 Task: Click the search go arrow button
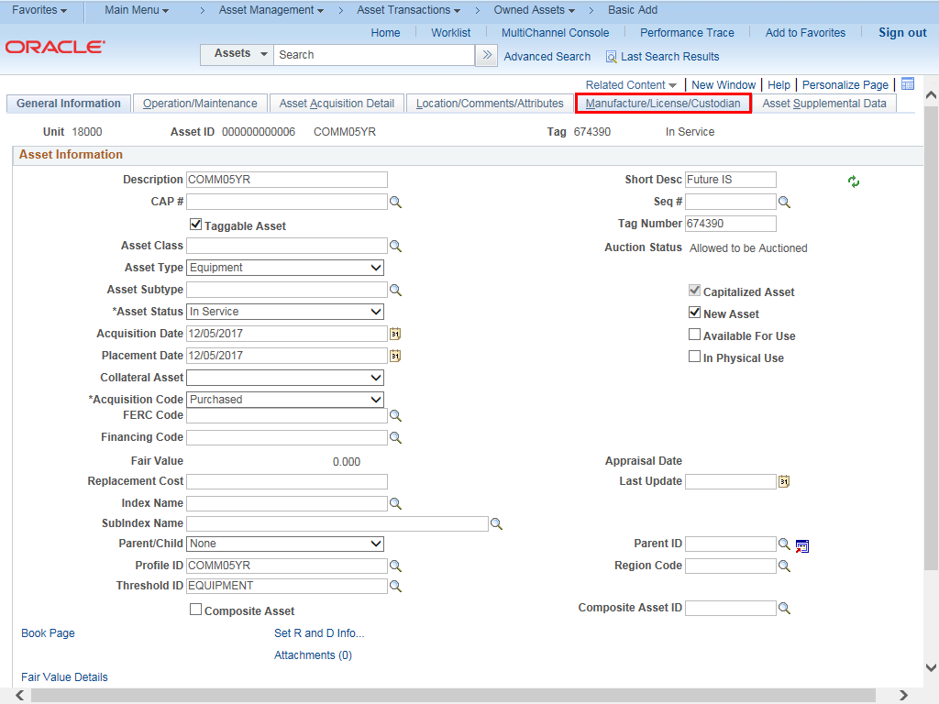click(486, 55)
